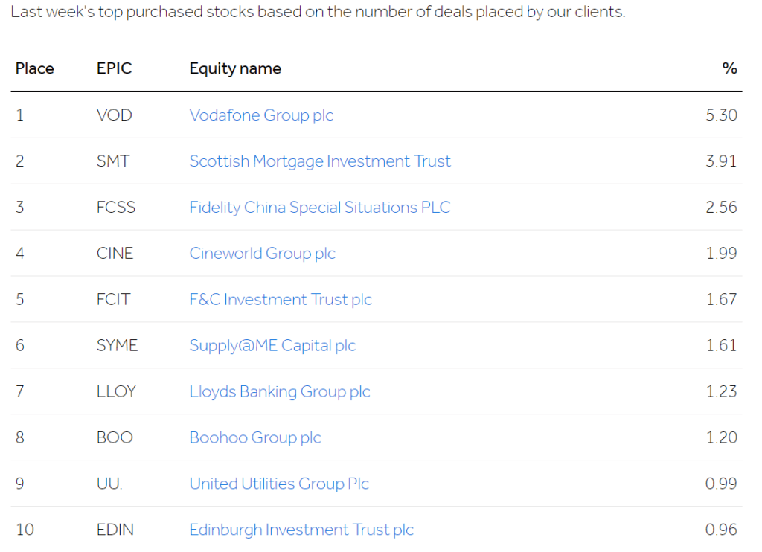Click the Place column header
The width and height of the screenshot is (762, 552).
pyautogui.click(x=34, y=68)
